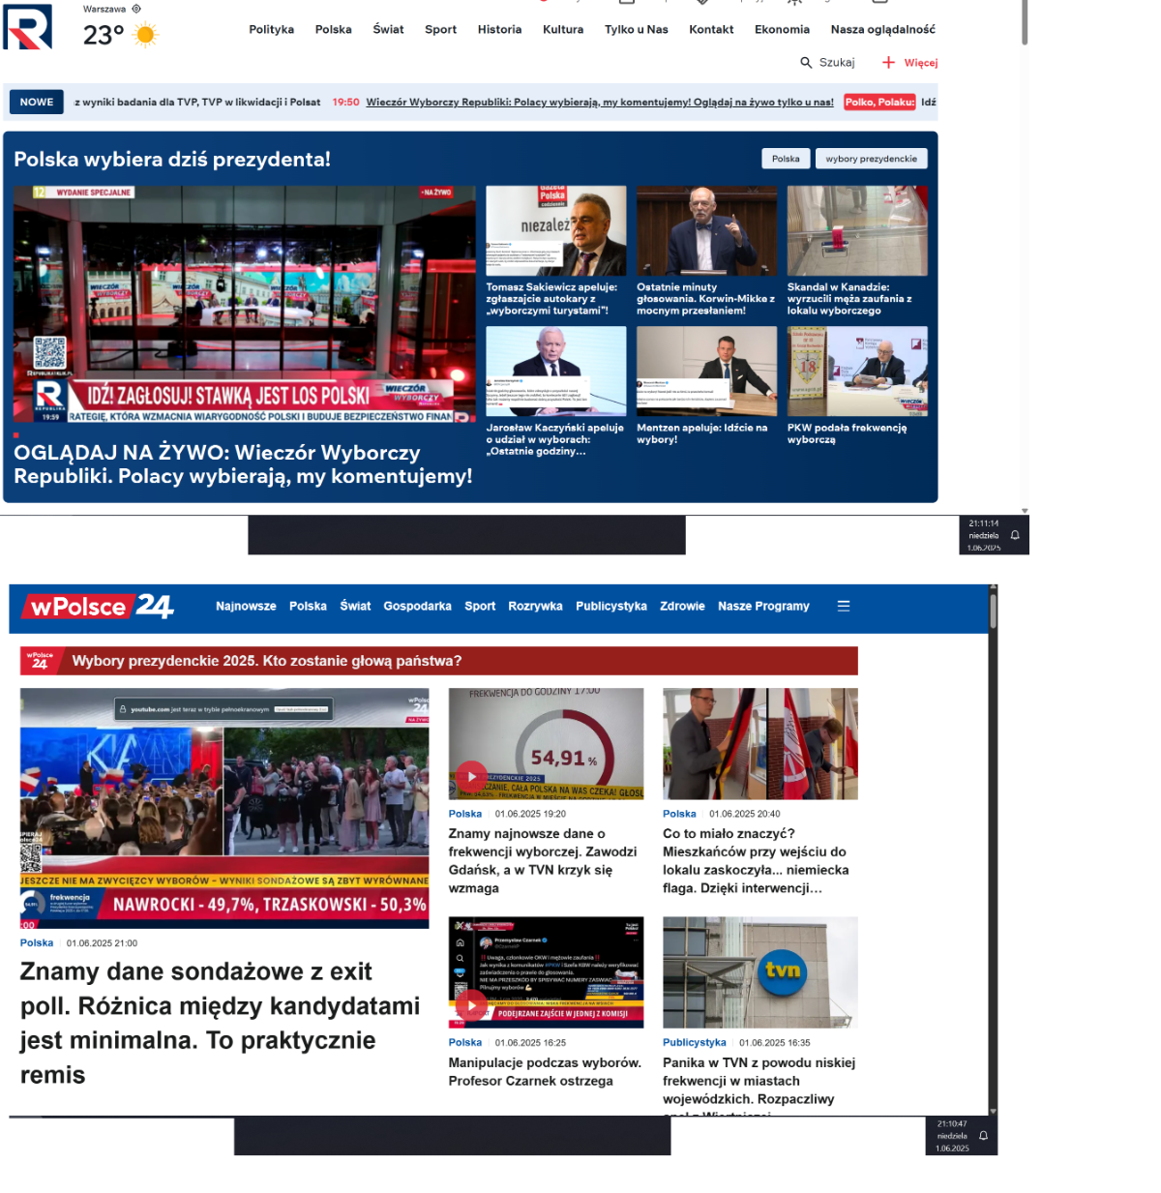Image resolution: width=1161 pixels, height=1193 pixels.
Task: Click the wybory prezydenckie tag button
Action: click(871, 159)
